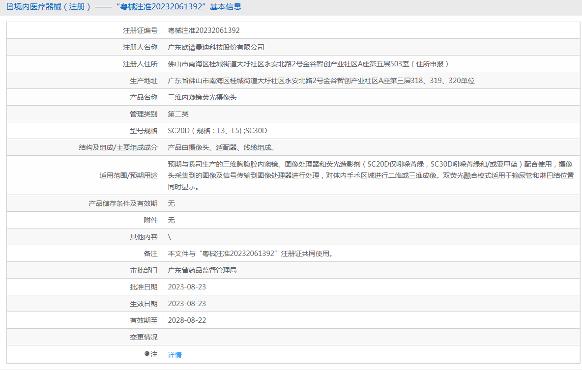Viewport: 582px width, 370px height.
Task: Select the 无 value in the 附件 row
Action: pyautogui.click(x=171, y=220)
